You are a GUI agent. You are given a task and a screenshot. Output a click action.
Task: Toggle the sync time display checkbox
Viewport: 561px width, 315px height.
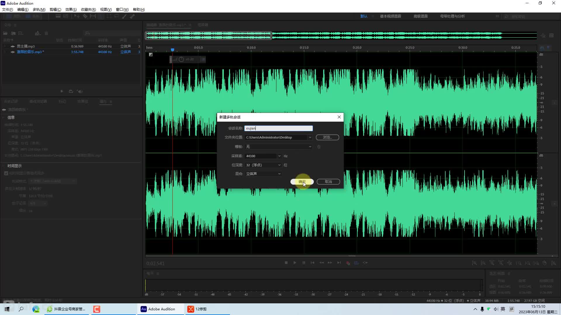(6, 173)
